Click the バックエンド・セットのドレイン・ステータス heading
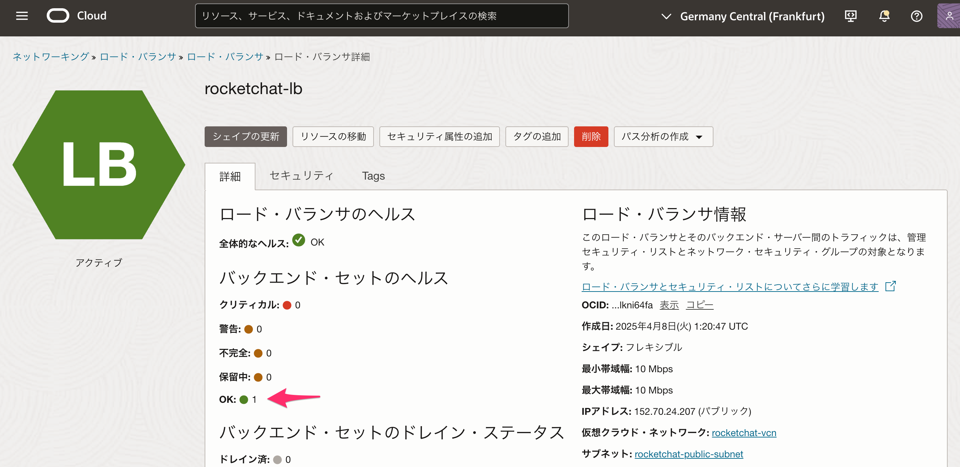This screenshot has width=960, height=467. pyautogui.click(x=391, y=432)
